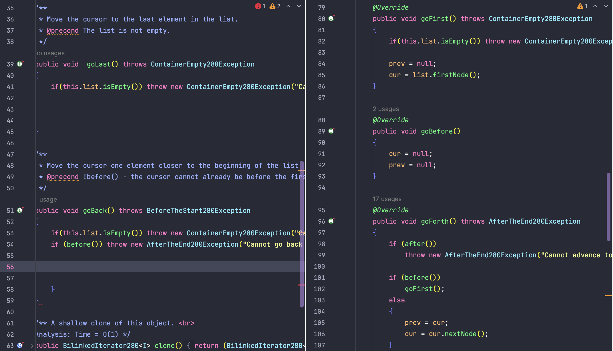Screen dimensions: 613x351
Task: Collapse the clone() method using the fold arrow
Action: [32, 345]
